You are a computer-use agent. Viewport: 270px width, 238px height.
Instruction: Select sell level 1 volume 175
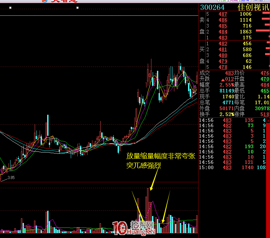point(247,38)
